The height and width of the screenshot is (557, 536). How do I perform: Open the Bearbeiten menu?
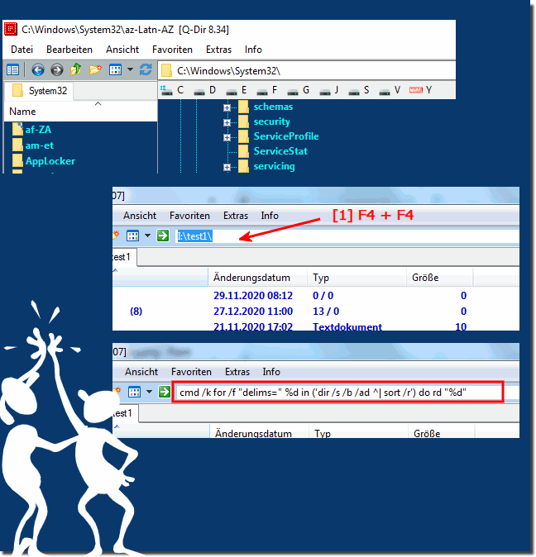69,50
